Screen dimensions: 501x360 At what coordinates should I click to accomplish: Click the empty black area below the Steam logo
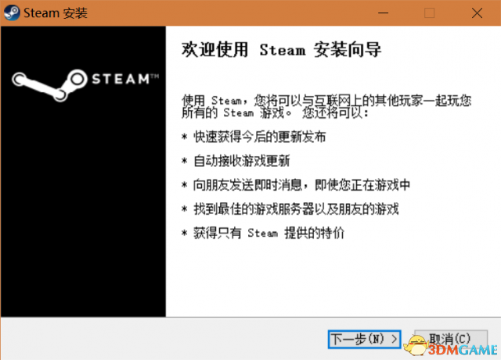coord(82,219)
